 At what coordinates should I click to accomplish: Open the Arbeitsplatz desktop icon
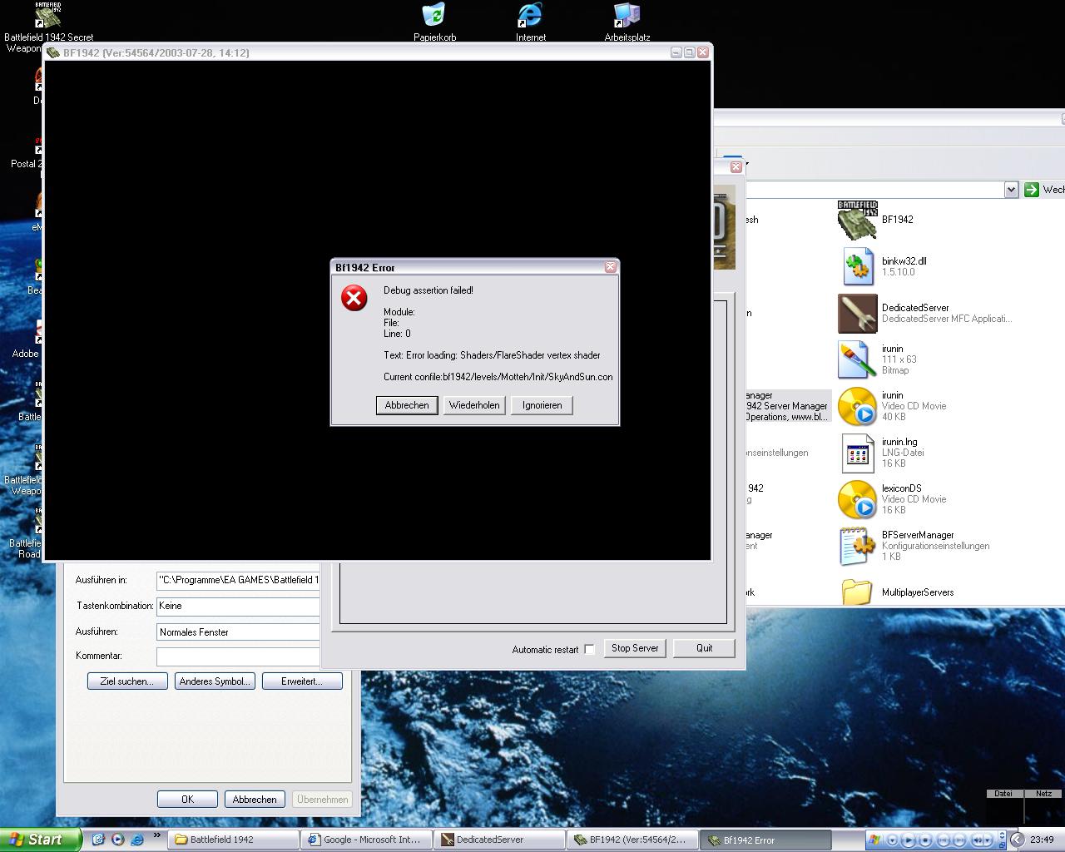click(627, 15)
